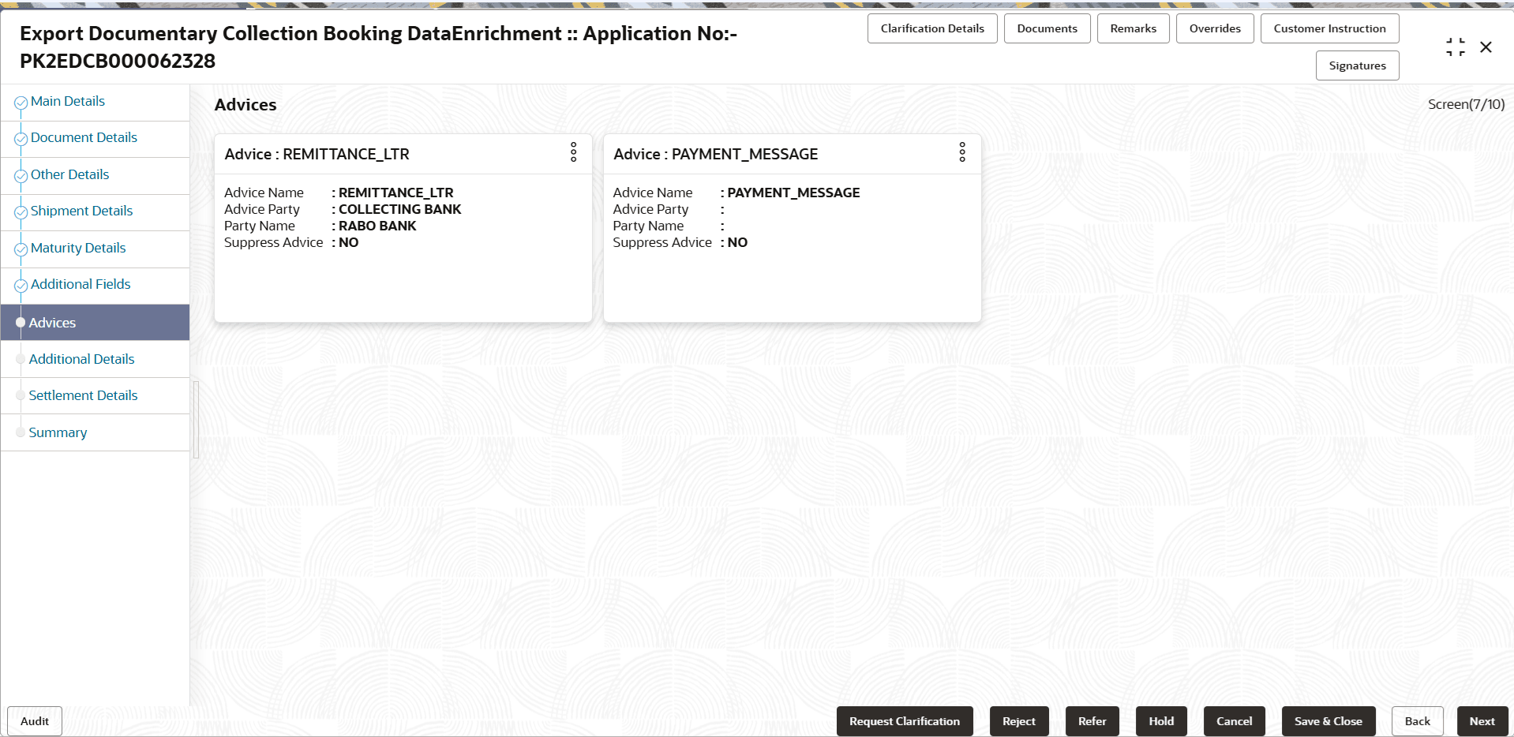Screen dimensions: 1514x737
Task: Jump to the Summary step
Action: coord(58,432)
